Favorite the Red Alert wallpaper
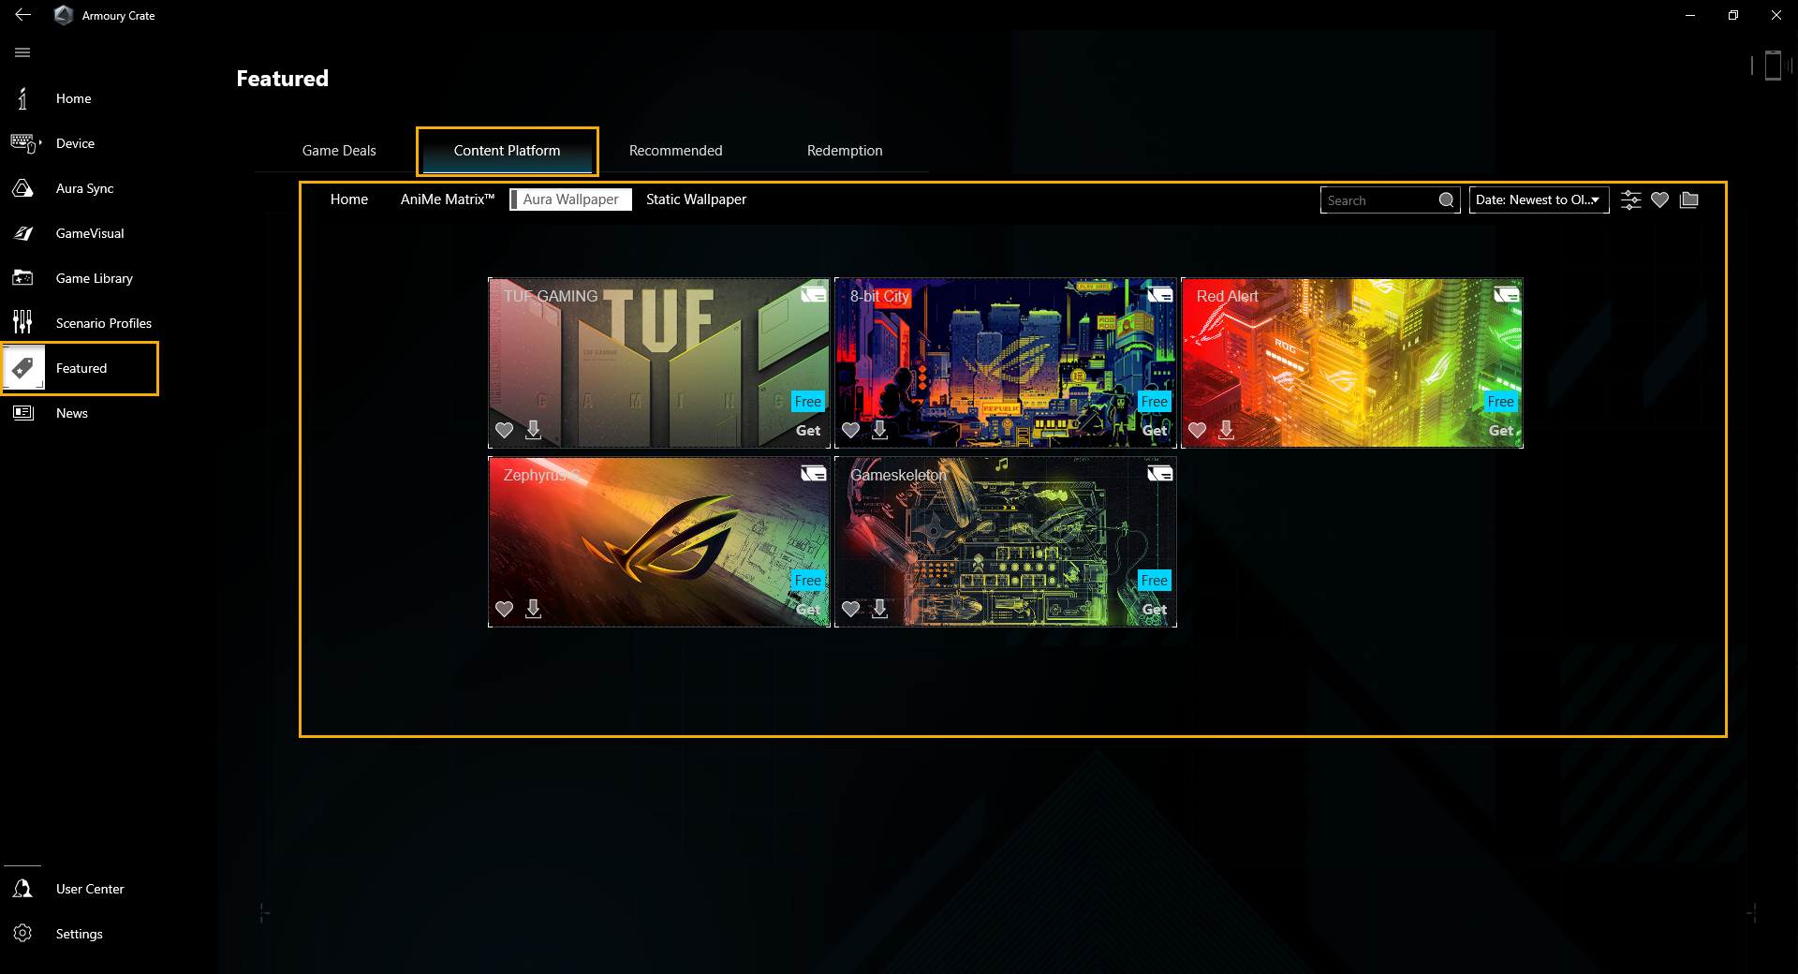The height and width of the screenshot is (974, 1798). coord(1197,430)
